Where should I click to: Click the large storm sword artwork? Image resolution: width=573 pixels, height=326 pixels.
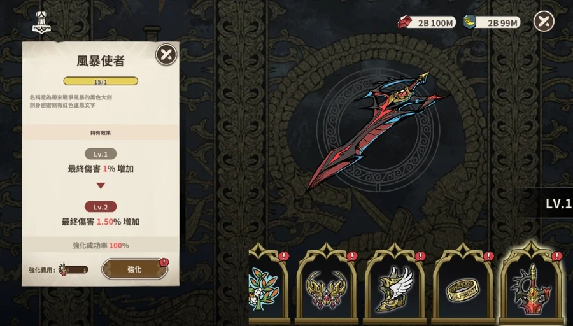[376, 130]
